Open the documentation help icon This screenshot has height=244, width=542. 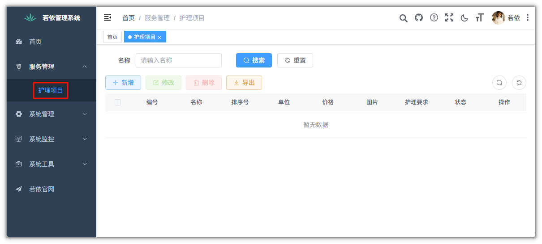pyautogui.click(x=434, y=17)
